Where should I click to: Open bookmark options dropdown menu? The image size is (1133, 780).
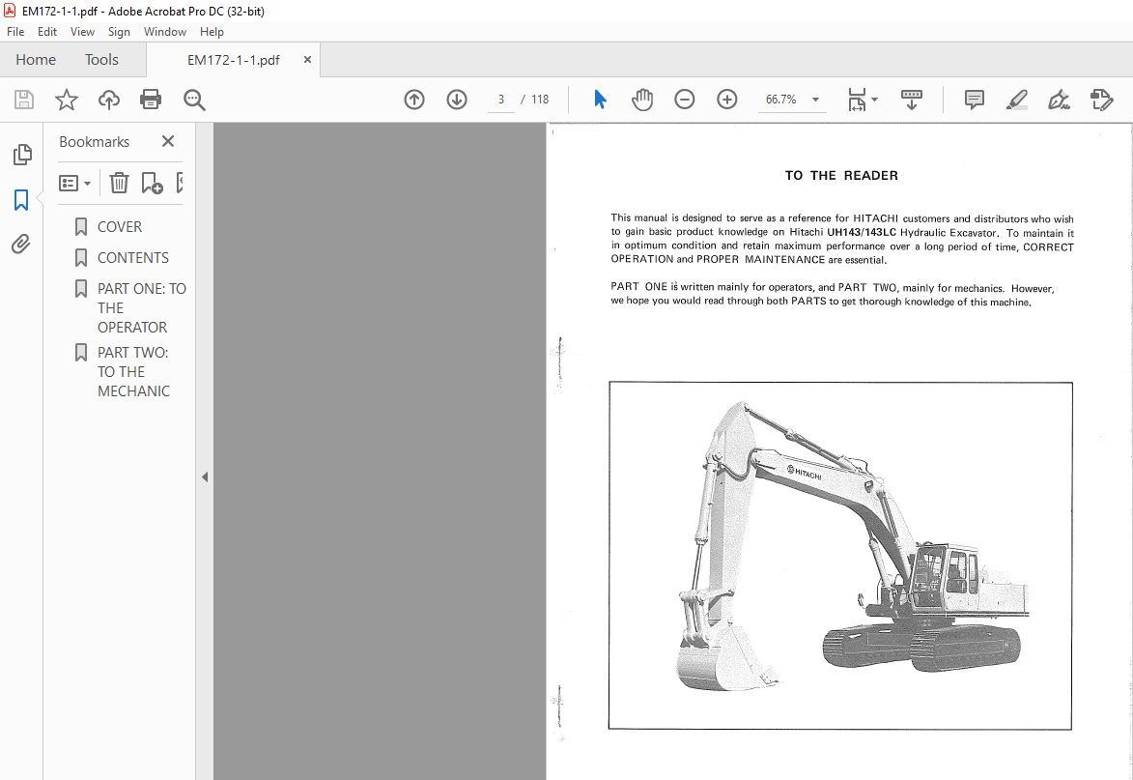pyautogui.click(x=74, y=183)
